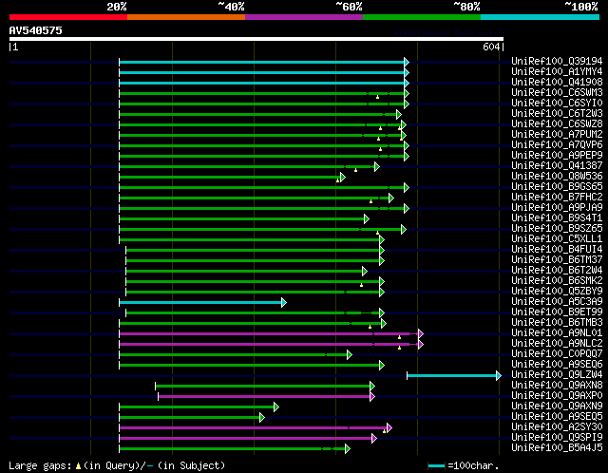
Task: Click yellow gap marker under B6SMK2 bar
Action: [x=361, y=285]
